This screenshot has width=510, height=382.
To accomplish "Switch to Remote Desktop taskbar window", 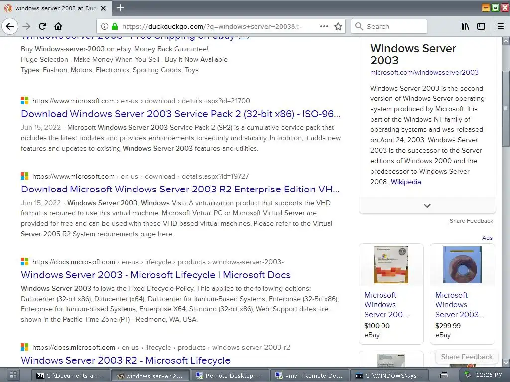I will click(x=229, y=375).
